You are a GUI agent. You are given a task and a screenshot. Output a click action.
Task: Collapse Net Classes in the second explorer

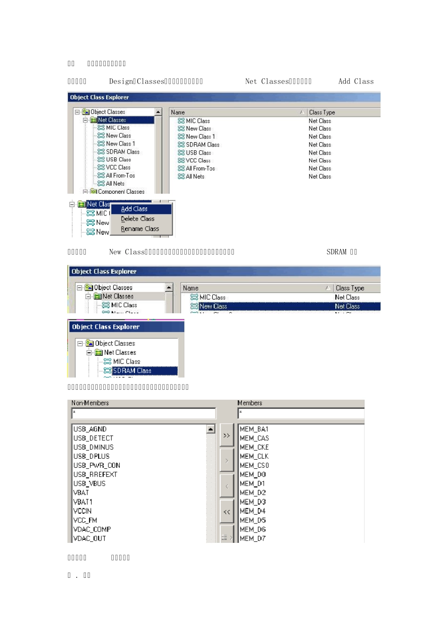pyautogui.click(x=88, y=296)
